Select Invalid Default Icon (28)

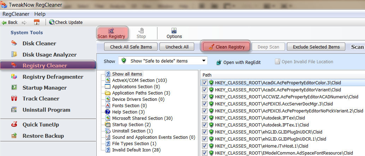(136, 150)
